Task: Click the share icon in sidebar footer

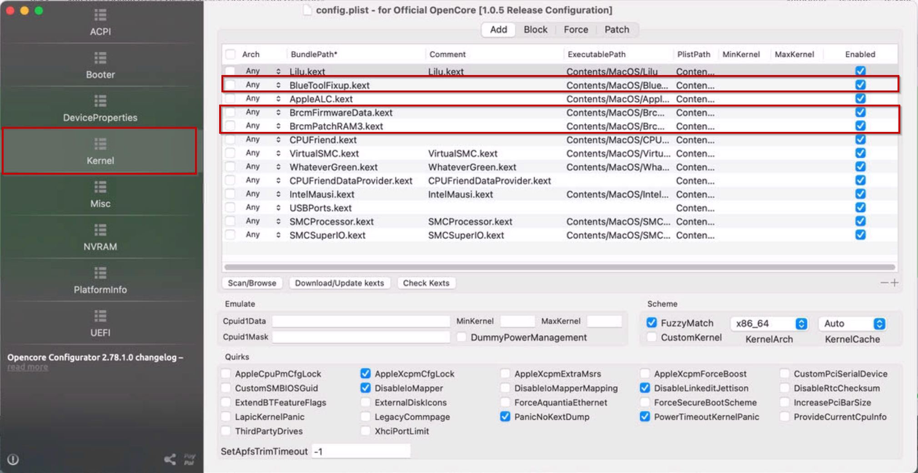Action: tap(170, 459)
